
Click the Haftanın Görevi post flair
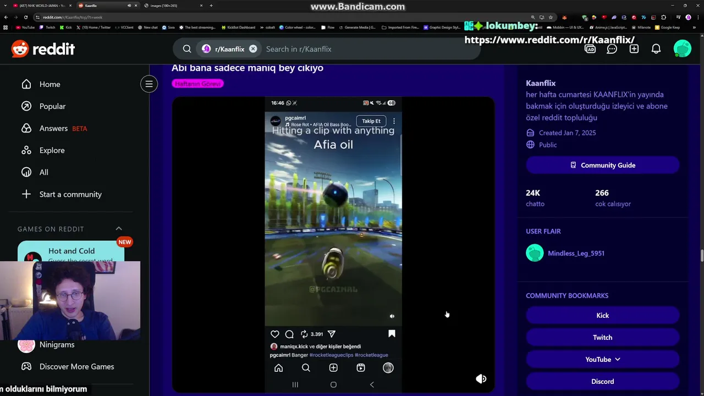click(197, 84)
